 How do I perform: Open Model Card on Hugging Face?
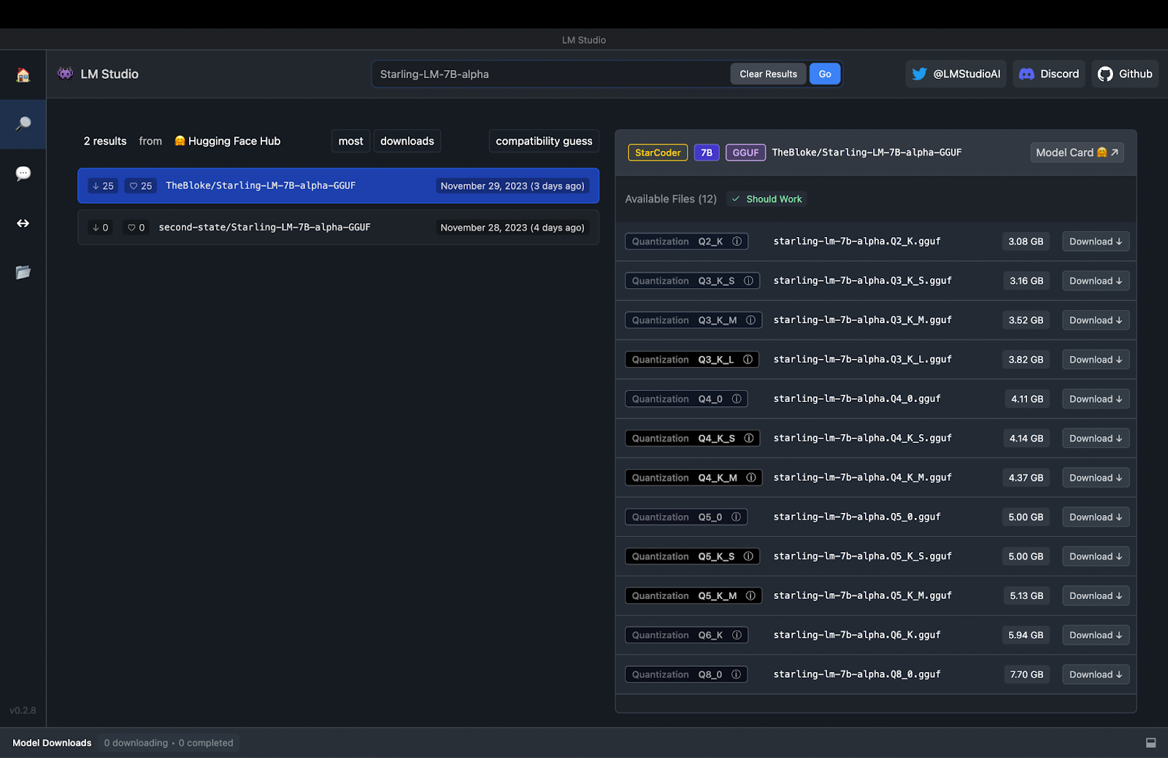pyautogui.click(x=1077, y=152)
